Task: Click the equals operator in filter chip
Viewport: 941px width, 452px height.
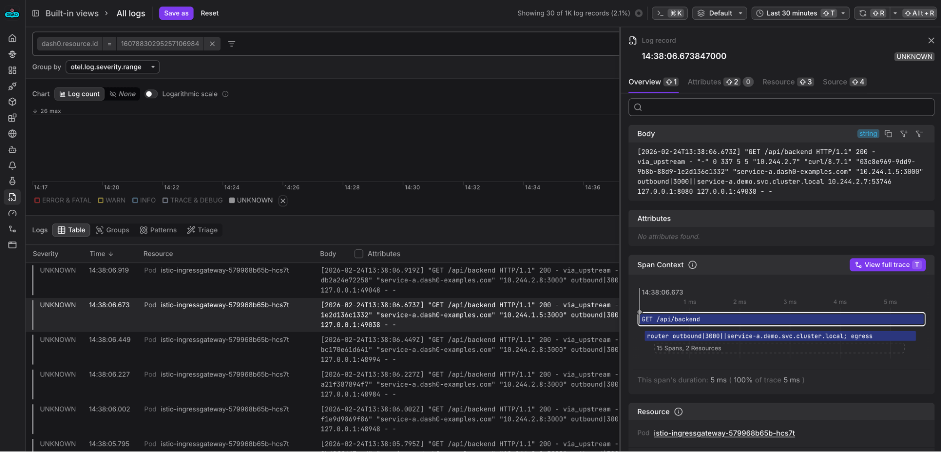Action: click(109, 44)
